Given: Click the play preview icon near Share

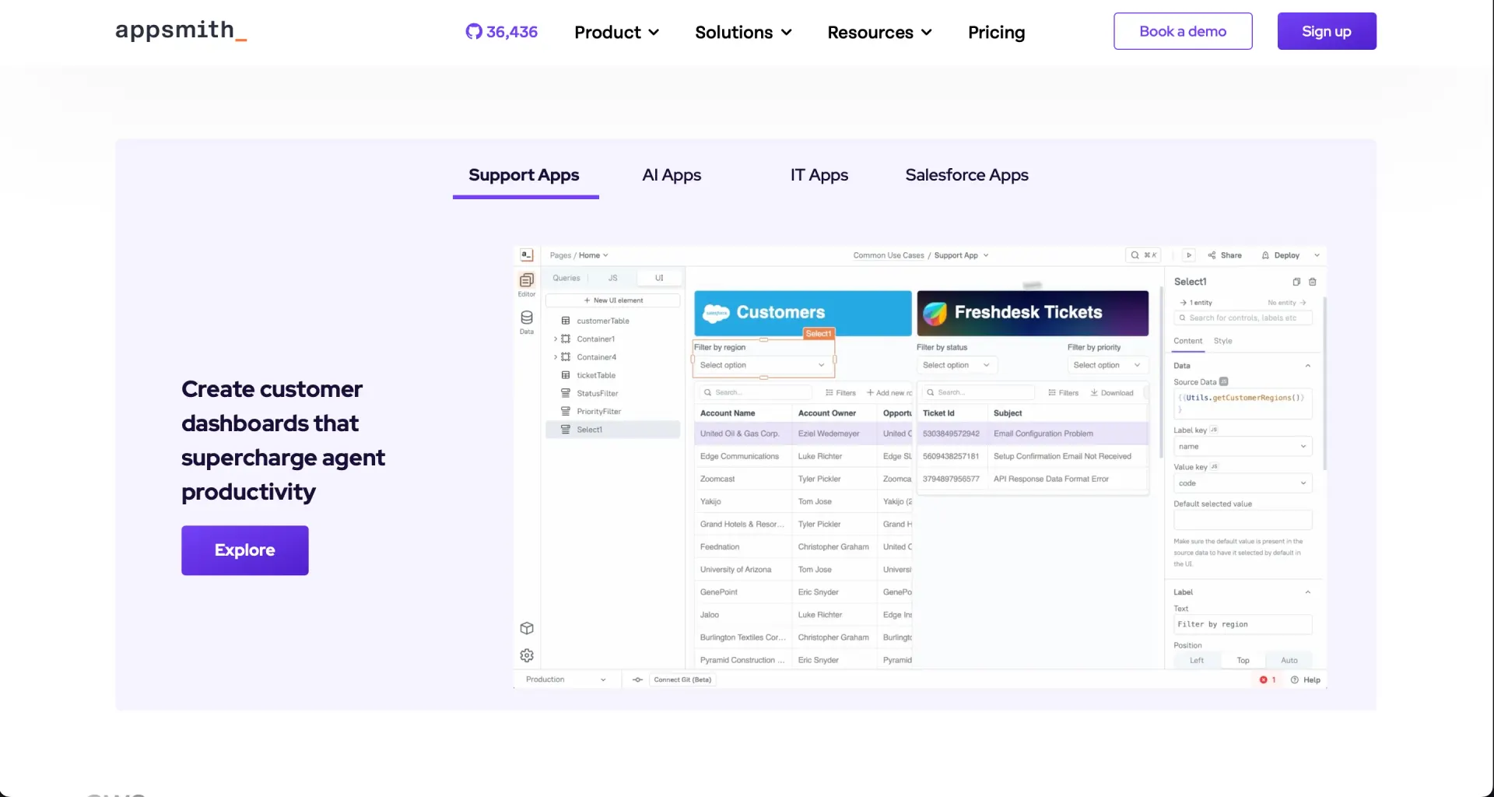Looking at the screenshot, I should [x=1189, y=255].
